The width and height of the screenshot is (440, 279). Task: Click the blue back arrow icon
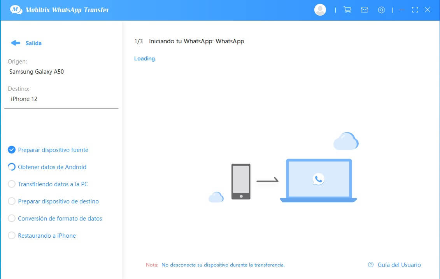coord(16,43)
